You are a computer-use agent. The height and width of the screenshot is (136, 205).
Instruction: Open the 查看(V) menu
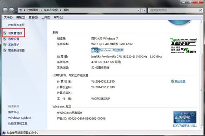[x=33, y=17]
